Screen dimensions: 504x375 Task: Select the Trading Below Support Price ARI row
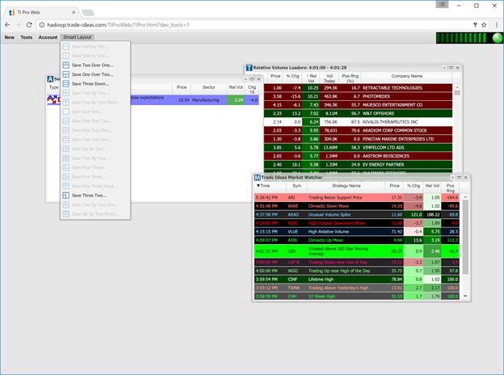pyautogui.click(x=357, y=197)
